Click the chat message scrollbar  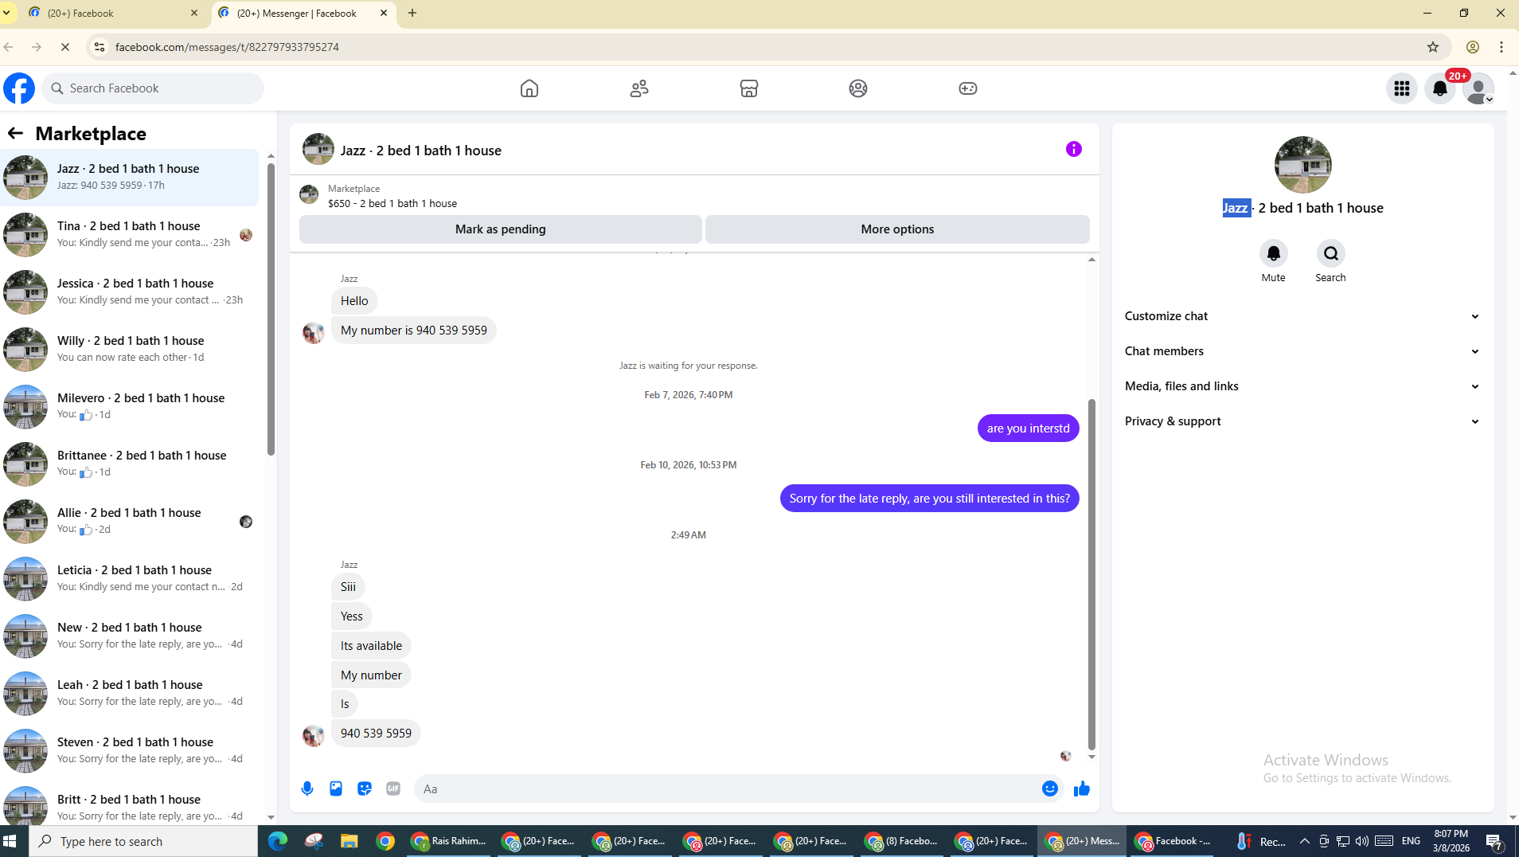[1091, 573]
